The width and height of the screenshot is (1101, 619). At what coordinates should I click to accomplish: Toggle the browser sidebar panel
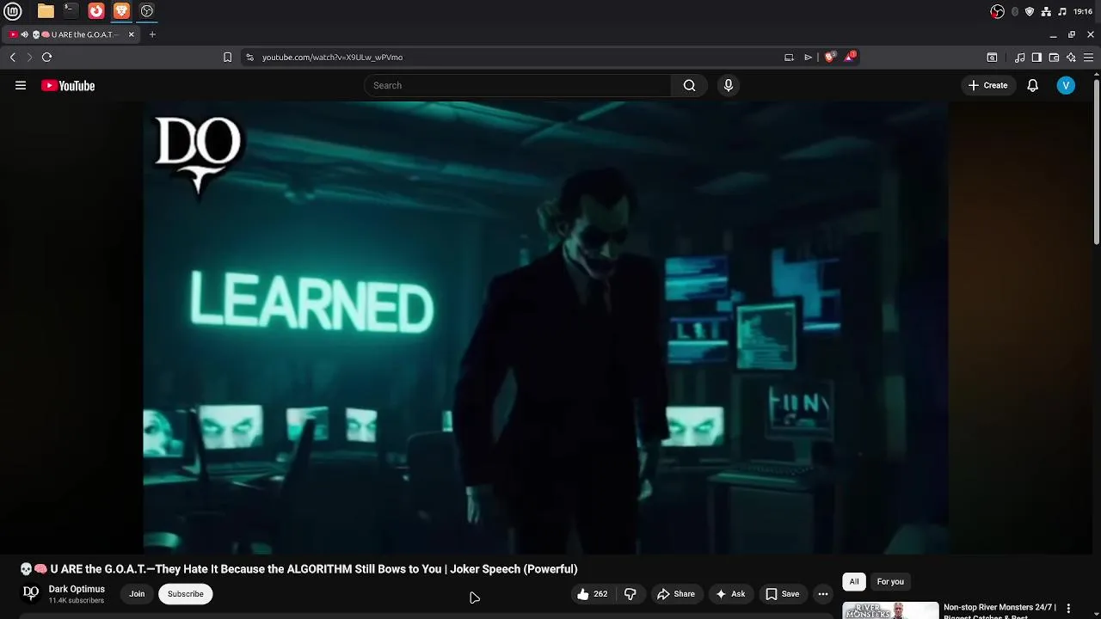[x=1036, y=58]
